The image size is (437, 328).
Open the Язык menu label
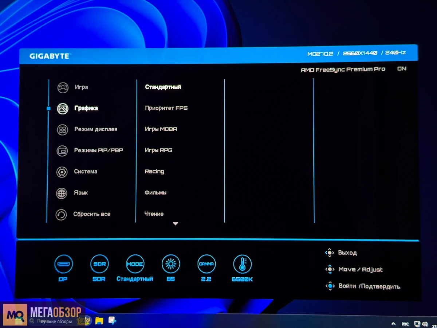(80, 193)
